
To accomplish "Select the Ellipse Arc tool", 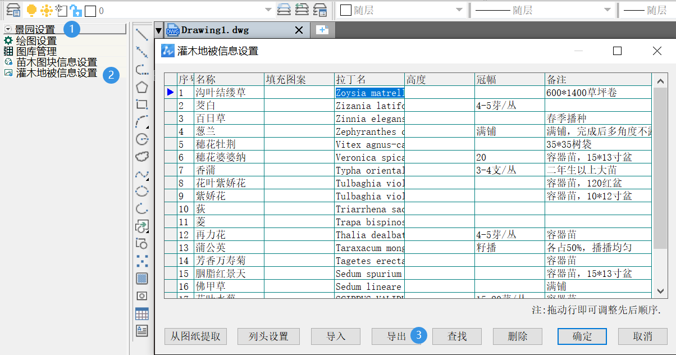I will [142, 209].
